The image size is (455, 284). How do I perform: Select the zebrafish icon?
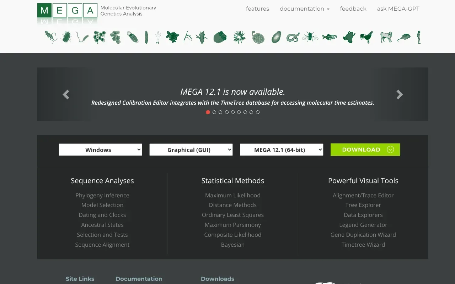329,37
